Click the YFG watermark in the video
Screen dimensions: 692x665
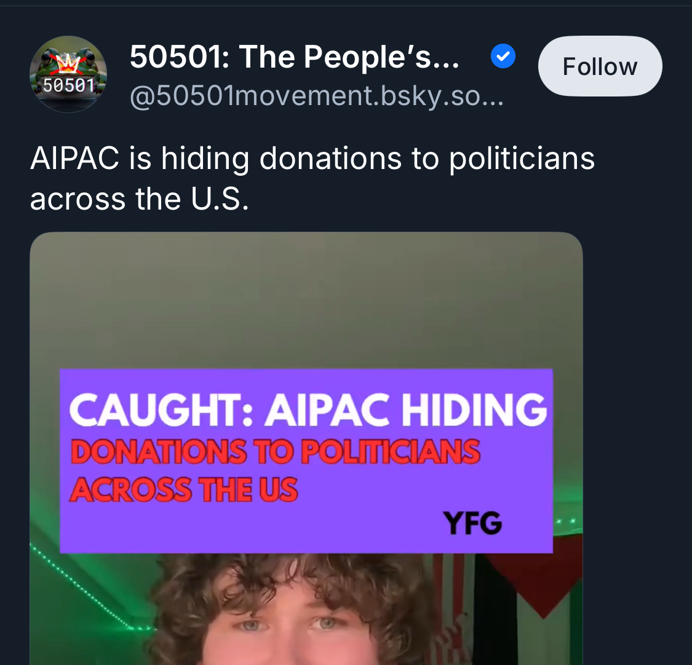coord(472,523)
